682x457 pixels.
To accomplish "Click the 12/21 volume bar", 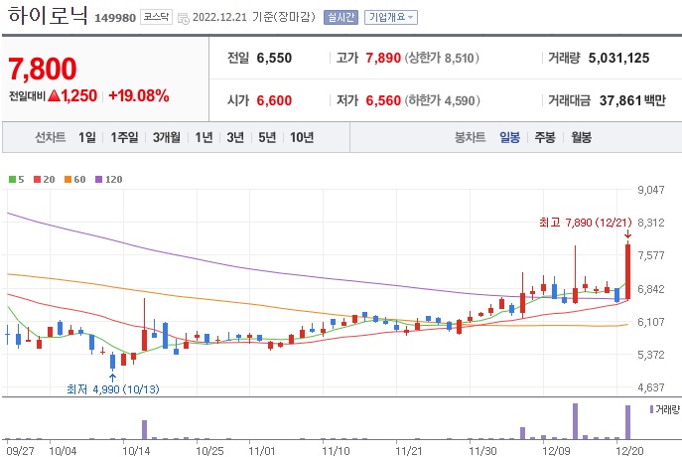I will click(627, 422).
